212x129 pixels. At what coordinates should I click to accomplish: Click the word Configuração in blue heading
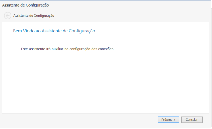pos(82,31)
